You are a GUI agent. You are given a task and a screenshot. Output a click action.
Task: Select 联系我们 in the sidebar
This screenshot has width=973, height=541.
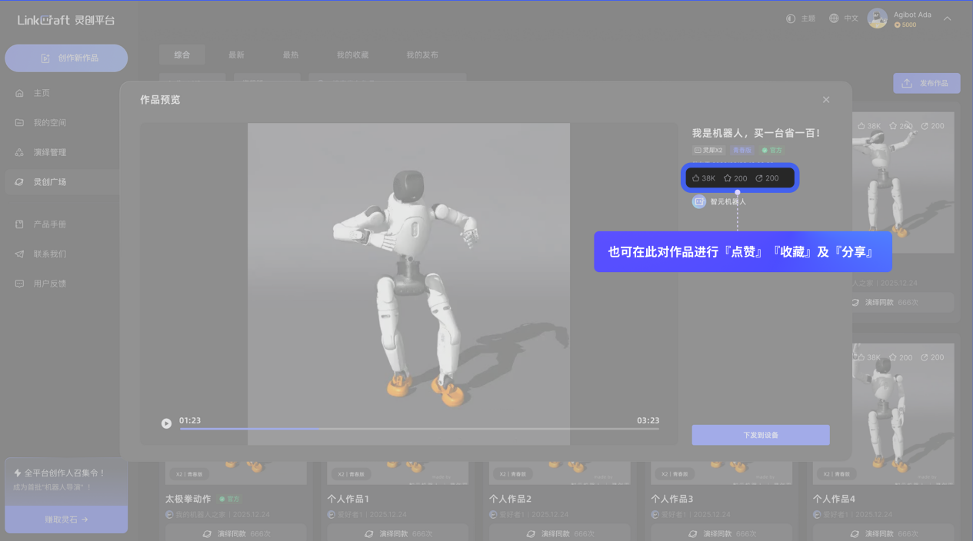pyautogui.click(x=49, y=254)
